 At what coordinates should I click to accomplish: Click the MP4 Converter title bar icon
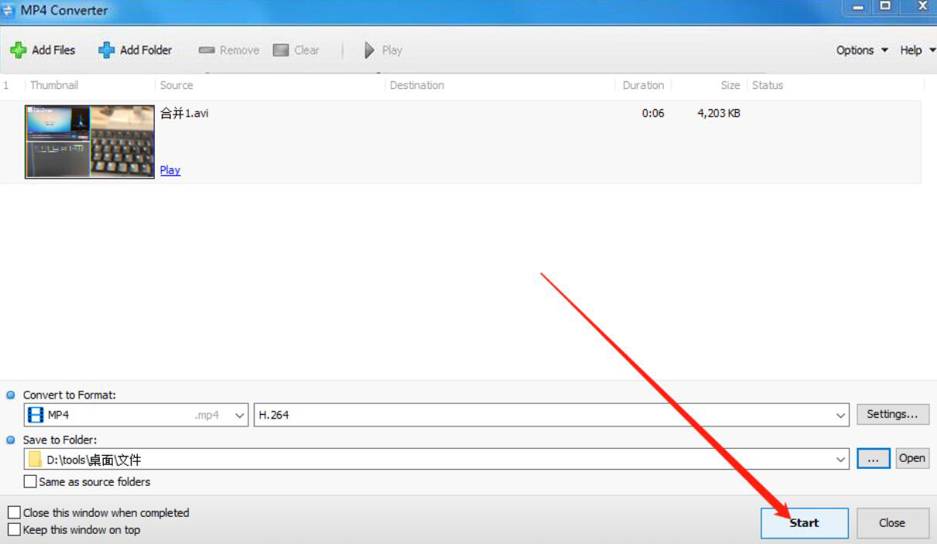pyautogui.click(x=8, y=11)
